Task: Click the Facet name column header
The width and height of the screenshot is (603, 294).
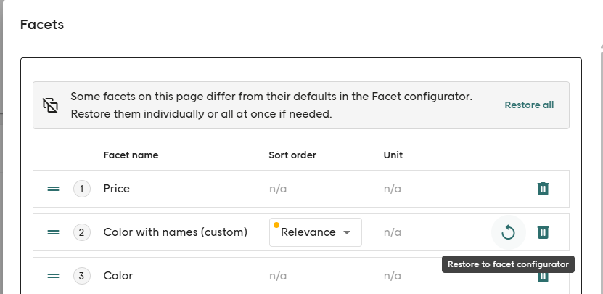Action: 131,155
